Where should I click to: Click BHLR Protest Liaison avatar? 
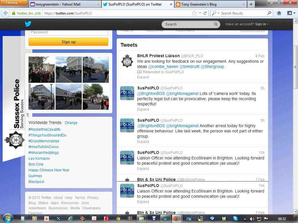click(x=127, y=61)
